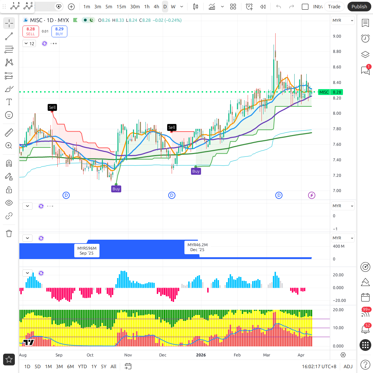This screenshot has height=373, width=373.
Task: Select the trend line drawing tool
Action: click(x=9, y=36)
